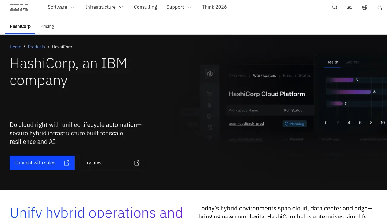387x218 pixels.
Task: Click the "Unify hybrid operations and" heading
Action: pyautogui.click(x=96, y=212)
